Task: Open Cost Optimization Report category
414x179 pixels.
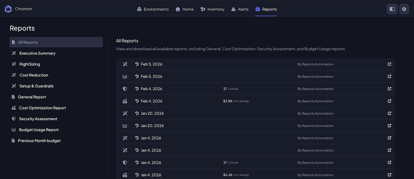Action: [42, 108]
